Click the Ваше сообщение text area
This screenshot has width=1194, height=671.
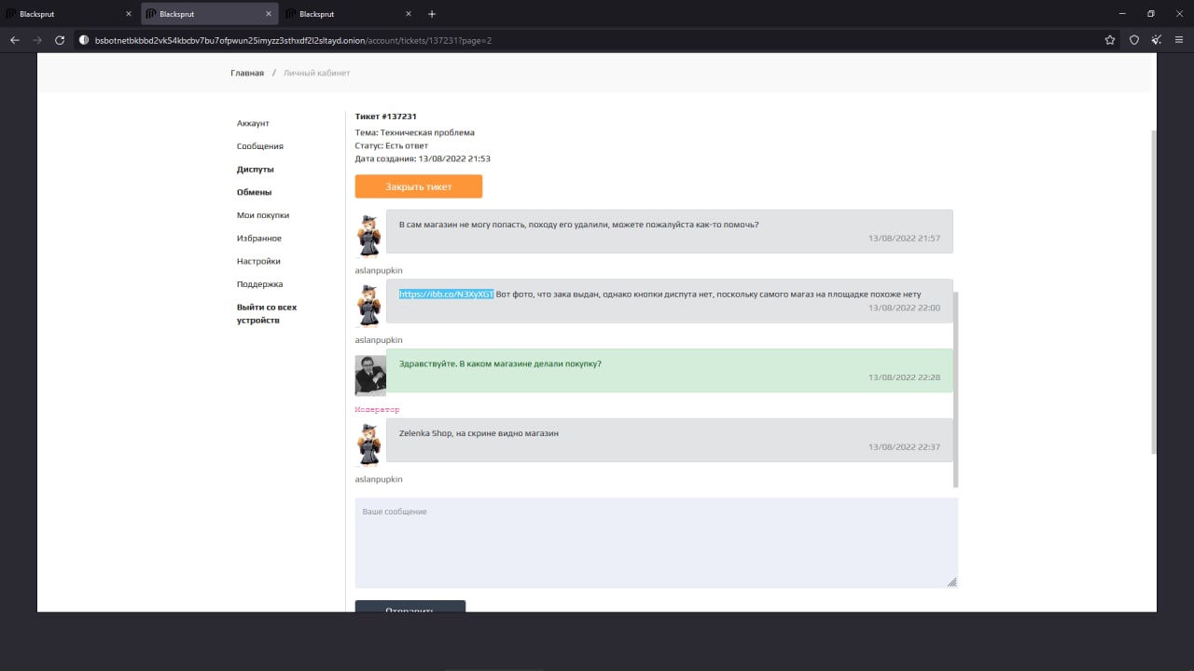click(x=657, y=542)
